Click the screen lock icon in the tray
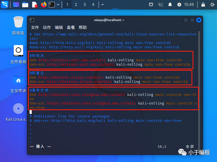This screenshot has height=162, width=217. point(203,4)
